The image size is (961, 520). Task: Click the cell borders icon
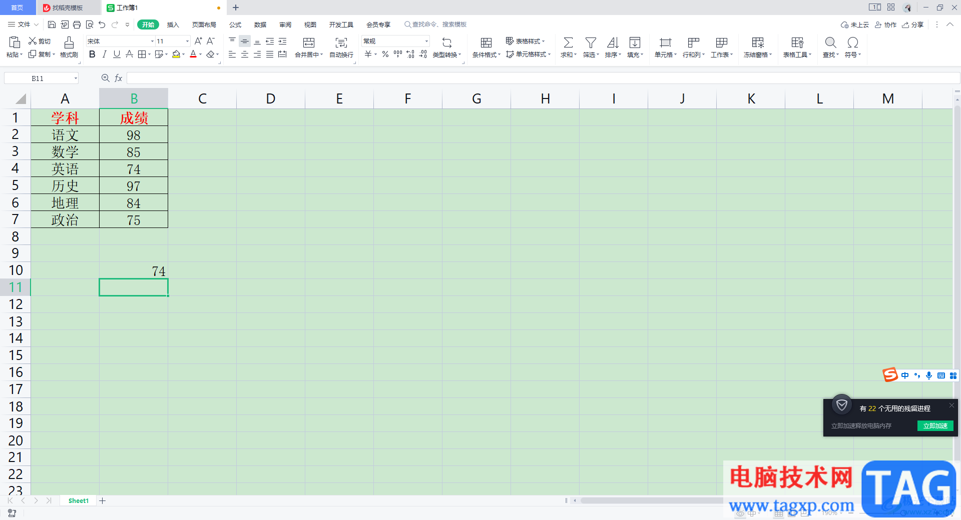[142, 54]
